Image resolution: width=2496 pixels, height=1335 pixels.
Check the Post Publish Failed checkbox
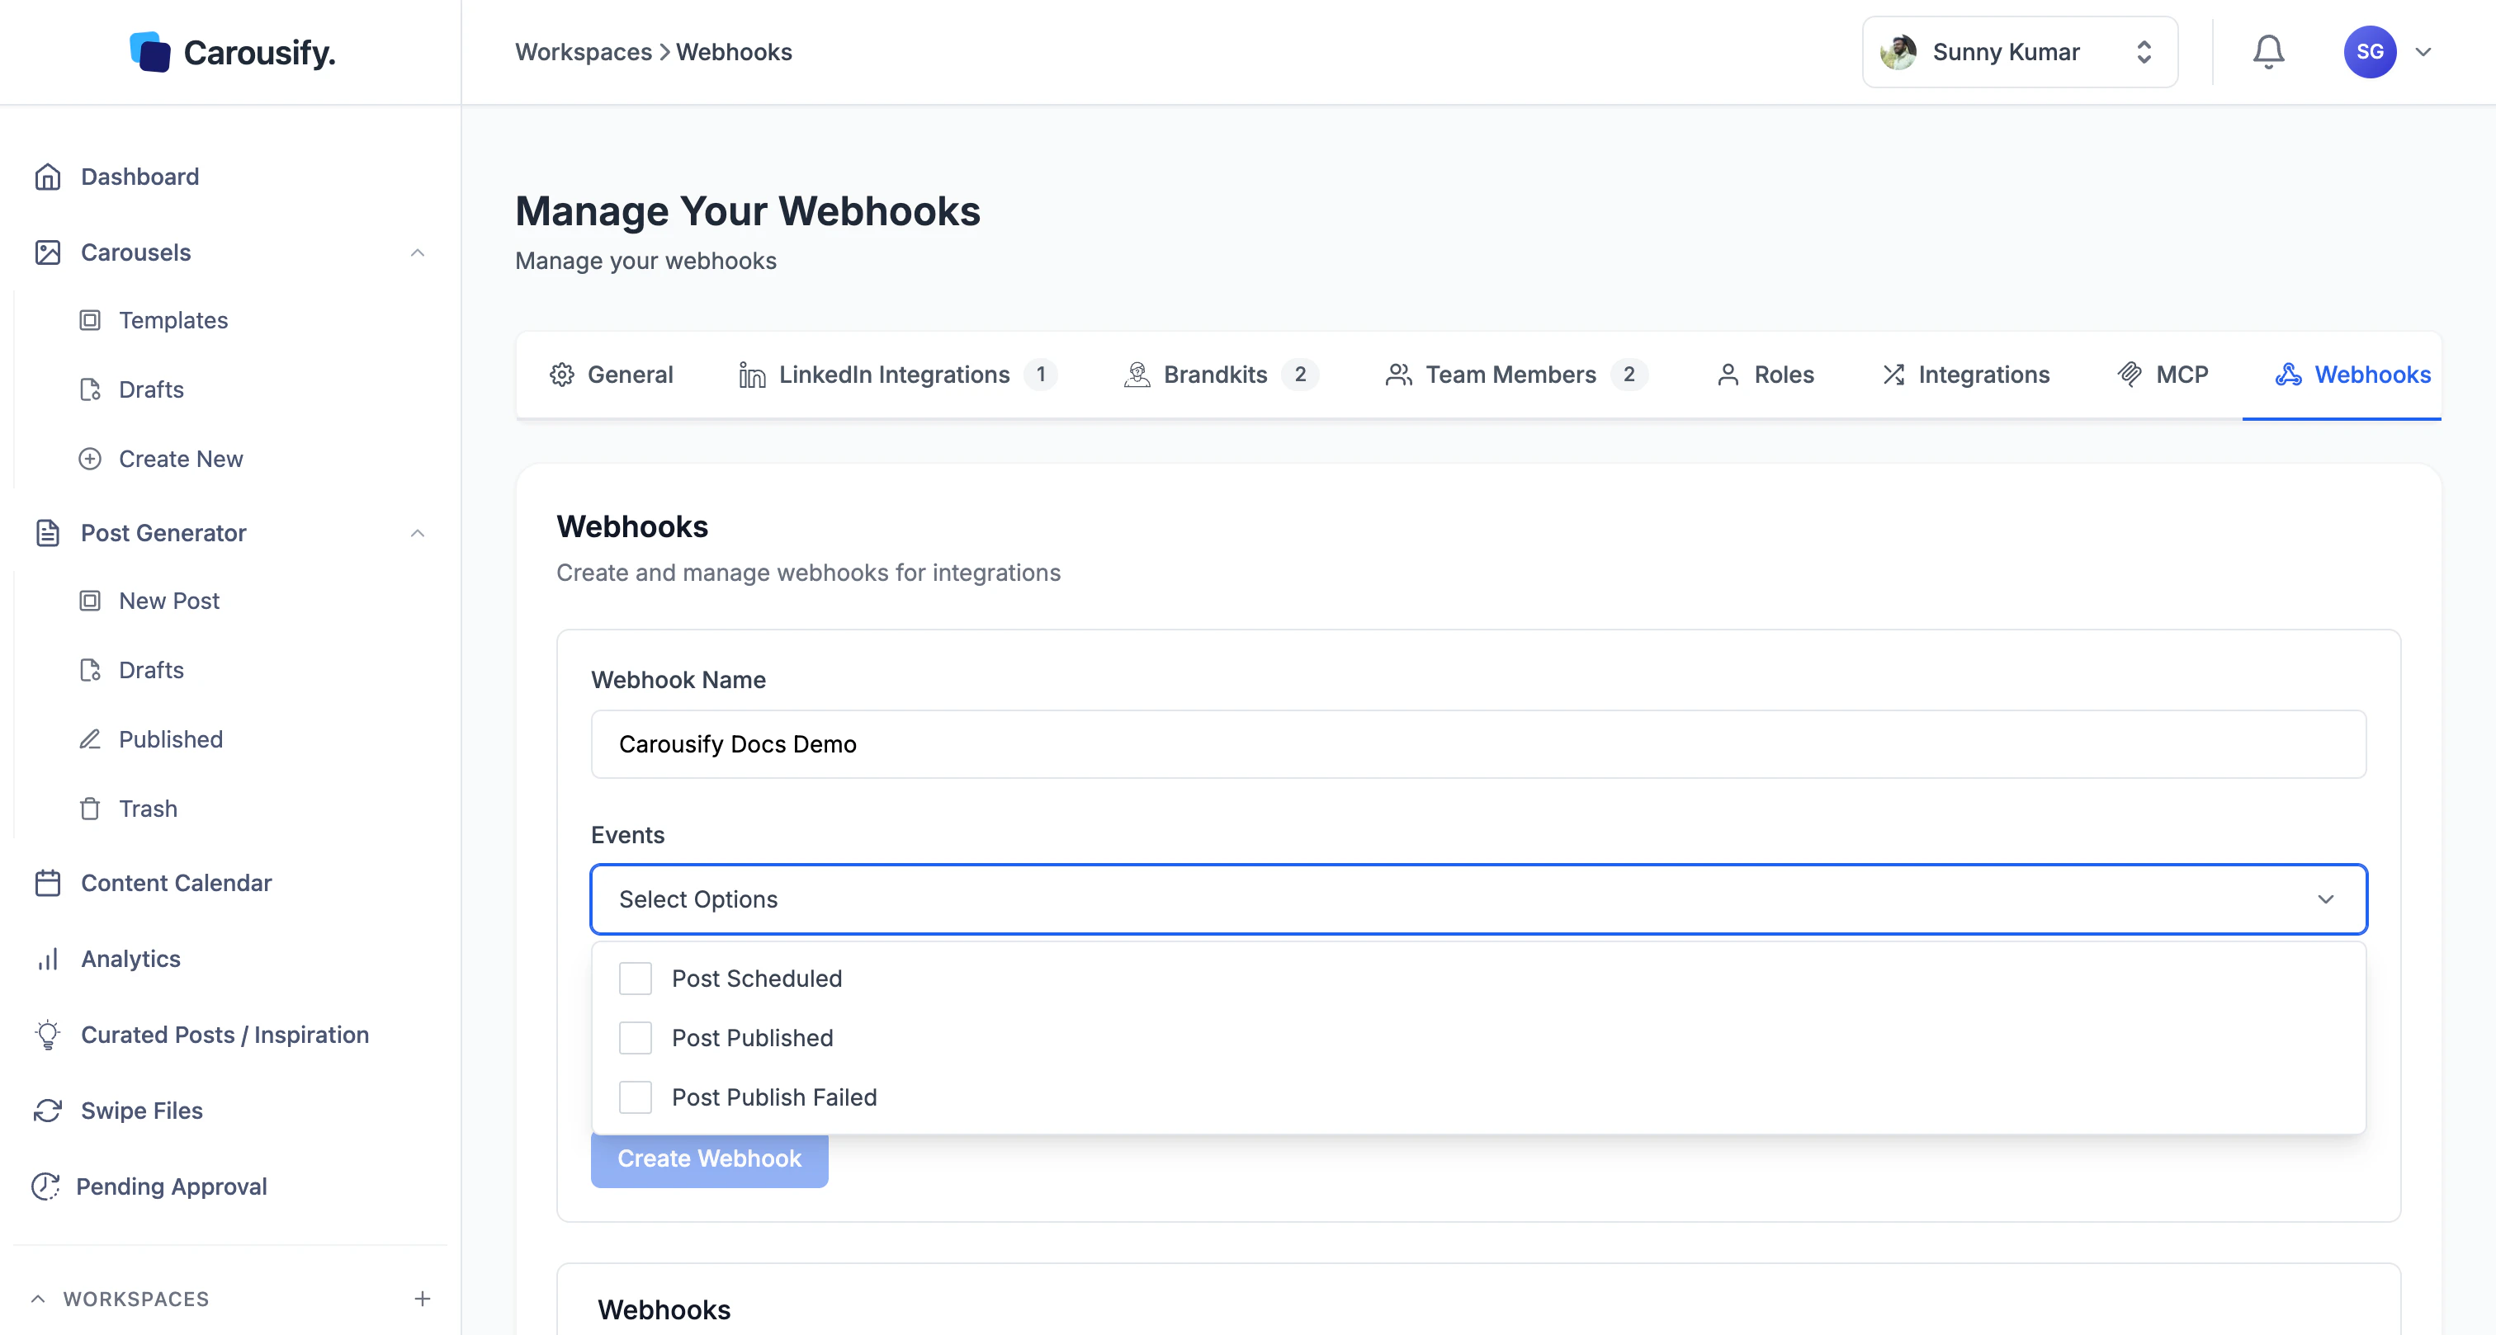tap(636, 1097)
